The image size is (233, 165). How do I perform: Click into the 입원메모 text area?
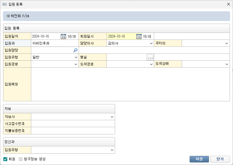click(x=130, y=84)
